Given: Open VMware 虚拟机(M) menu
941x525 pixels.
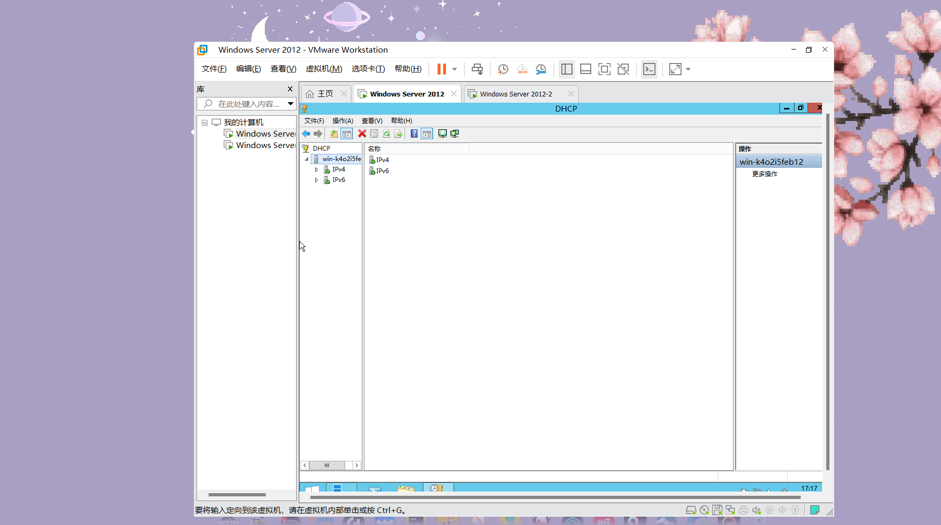Looking at the screenshot, I should 324,69.
